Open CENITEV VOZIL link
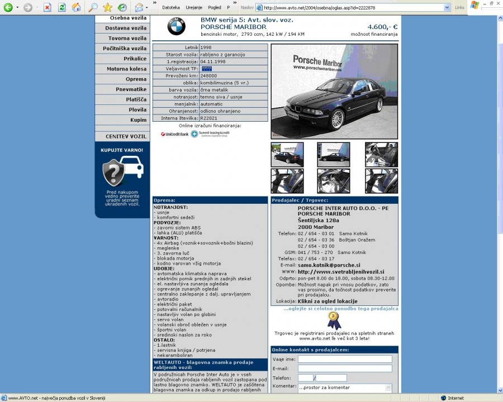This screenshot has height=402, width=503. tap(122, 136)
